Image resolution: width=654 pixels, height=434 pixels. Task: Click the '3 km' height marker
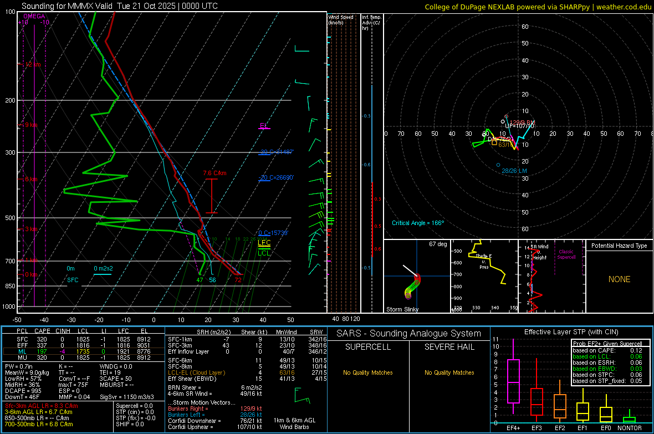(x=31, y=229)
